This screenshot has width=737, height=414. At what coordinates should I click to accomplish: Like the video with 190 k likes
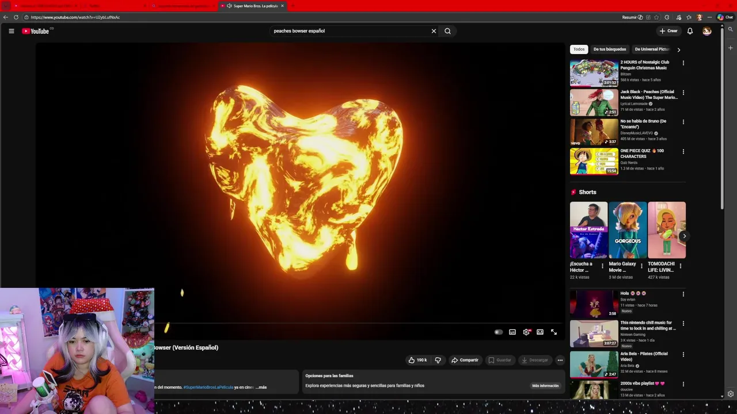(417, 360)
